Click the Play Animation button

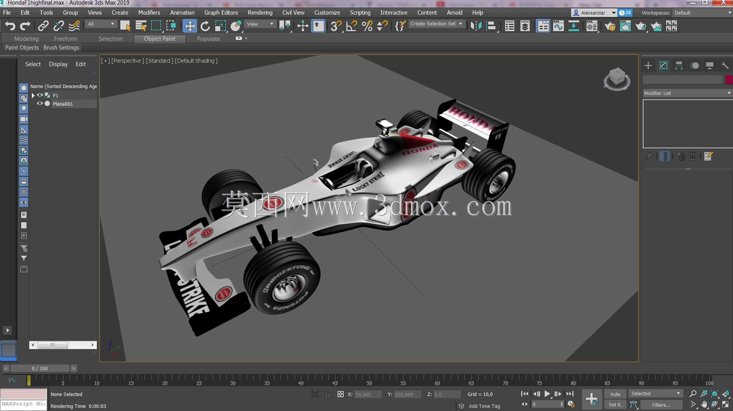pyautogui.click(x=547, y=394)
